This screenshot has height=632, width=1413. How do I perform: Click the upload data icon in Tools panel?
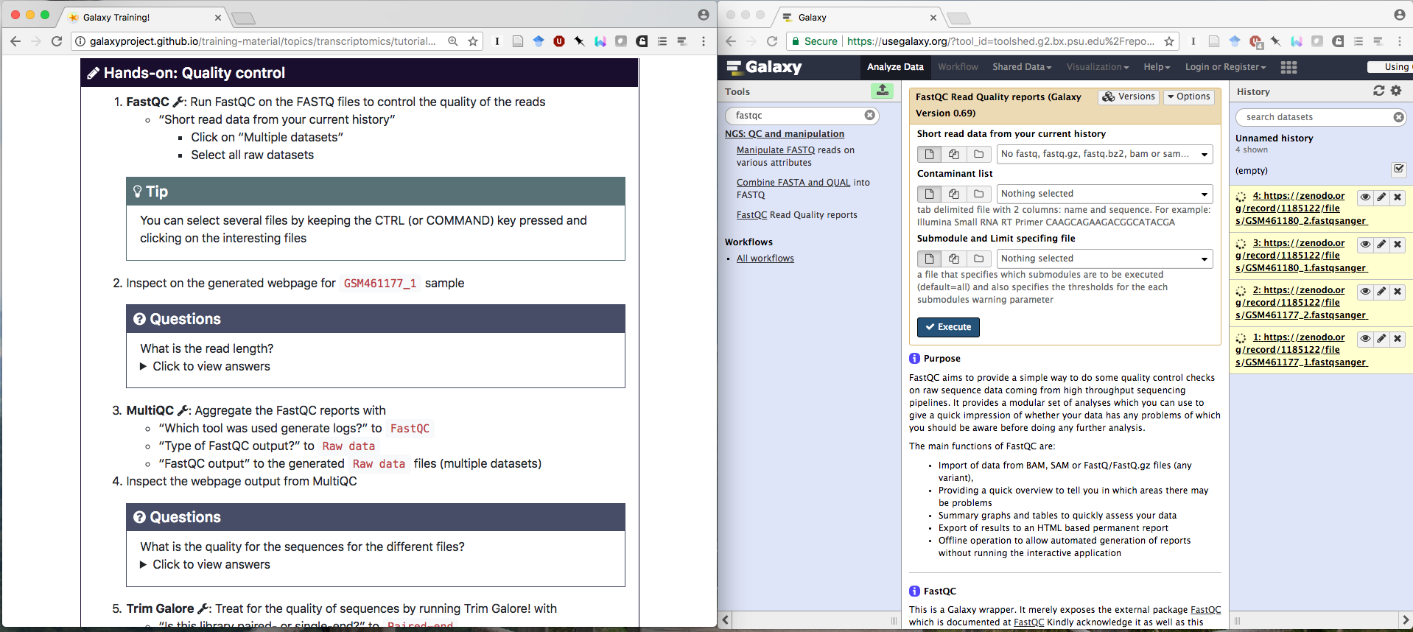click(882, 91)
